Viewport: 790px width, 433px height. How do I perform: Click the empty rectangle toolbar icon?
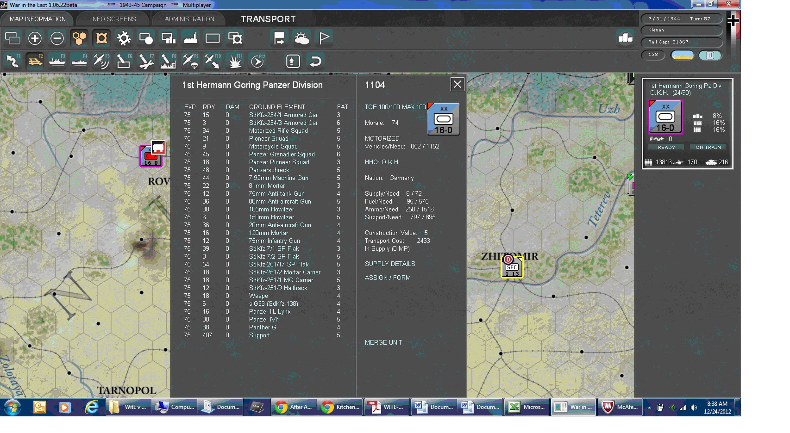click(213, 38)
